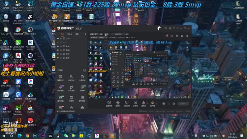Add a new scene with the plus icon
The height and width of the screenshot is (139, 247).
pos(86,34)
